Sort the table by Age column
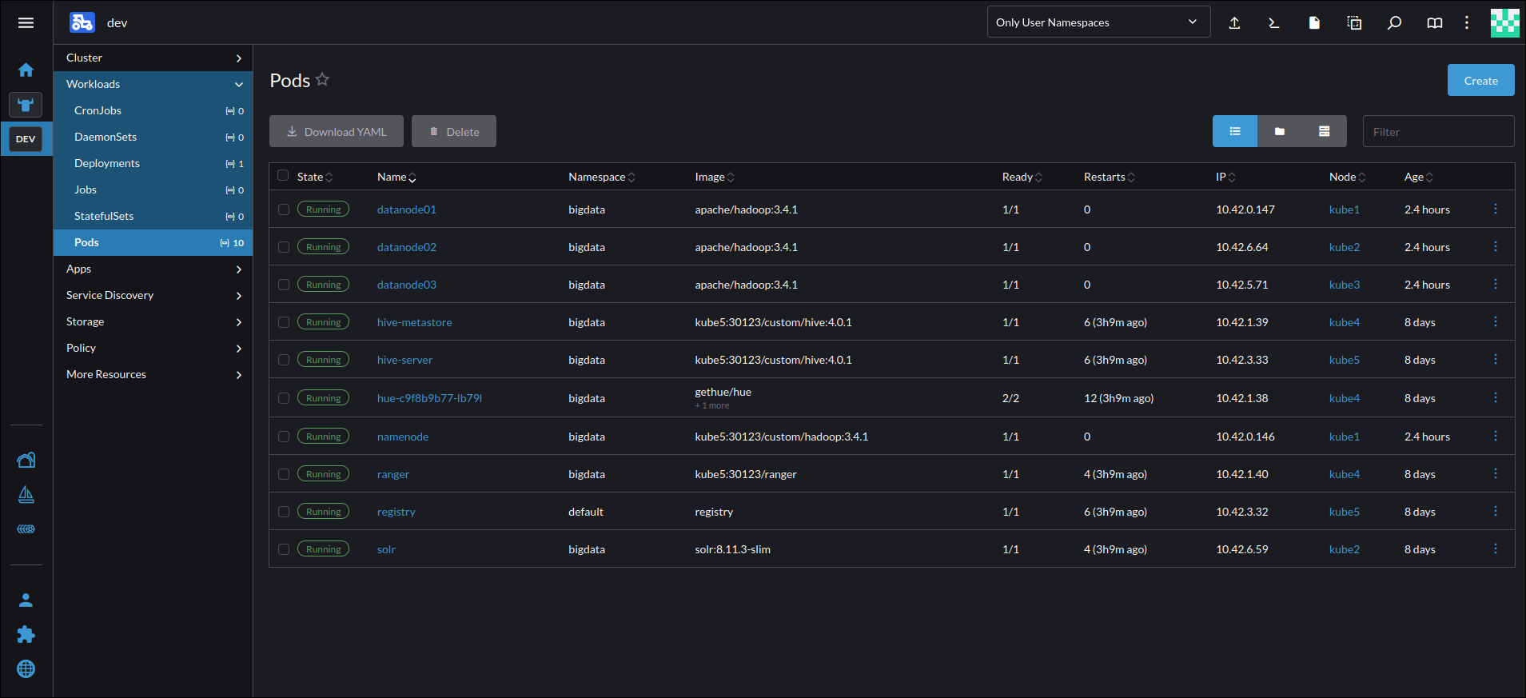 tap(1418, 177)
